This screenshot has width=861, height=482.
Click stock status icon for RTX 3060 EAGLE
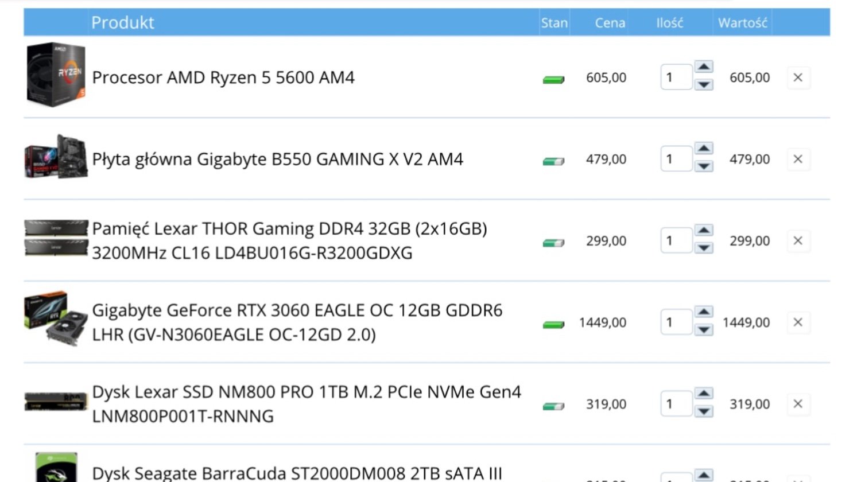click(553, 325)
